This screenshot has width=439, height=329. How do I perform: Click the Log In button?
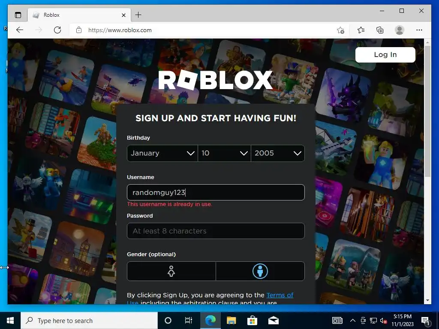(x=385, y=54)
